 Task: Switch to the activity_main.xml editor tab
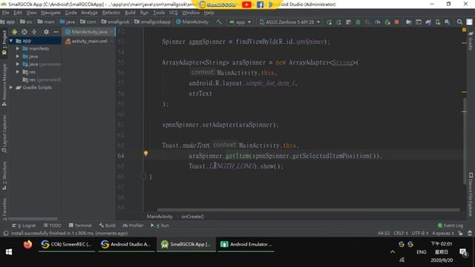[x=89, y=42]
